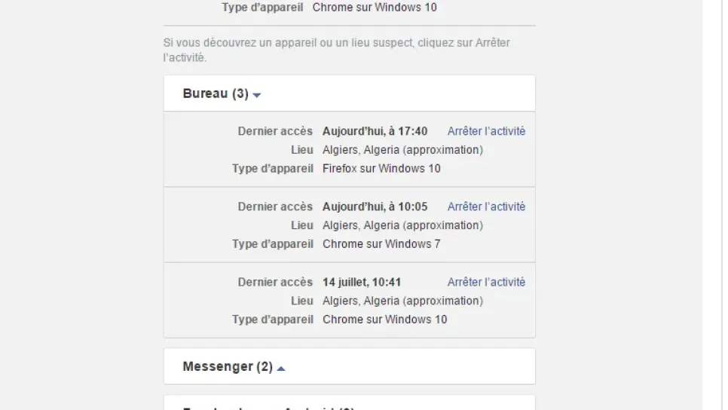Select the "Aujourd'hui, à 10:05" access time
Image resolution: width=728 pixels, height=410 pixels.
point(375,207)
